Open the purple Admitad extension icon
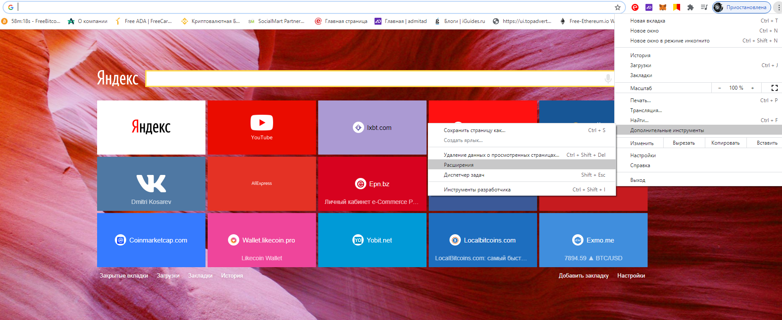The width and height of the screenshot is (782, 320). click(649, 7)
